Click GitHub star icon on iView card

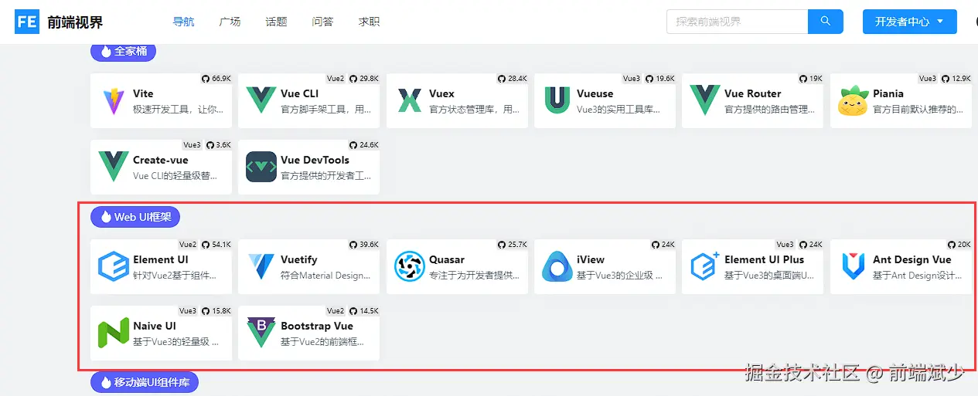click(x=656, y=245)
